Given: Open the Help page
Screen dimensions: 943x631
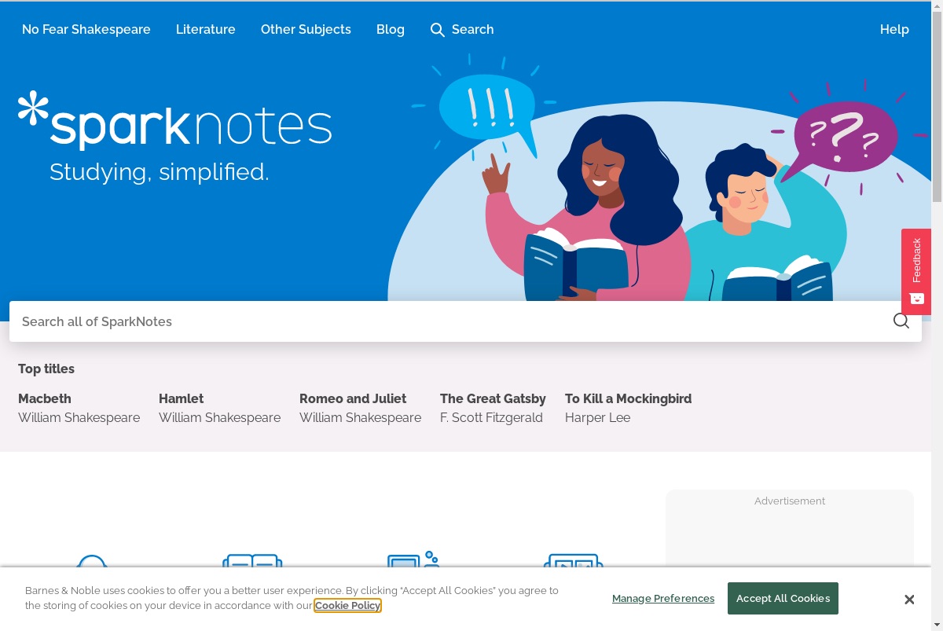Looking at the screenshot, I should click(x=894, y=29).
